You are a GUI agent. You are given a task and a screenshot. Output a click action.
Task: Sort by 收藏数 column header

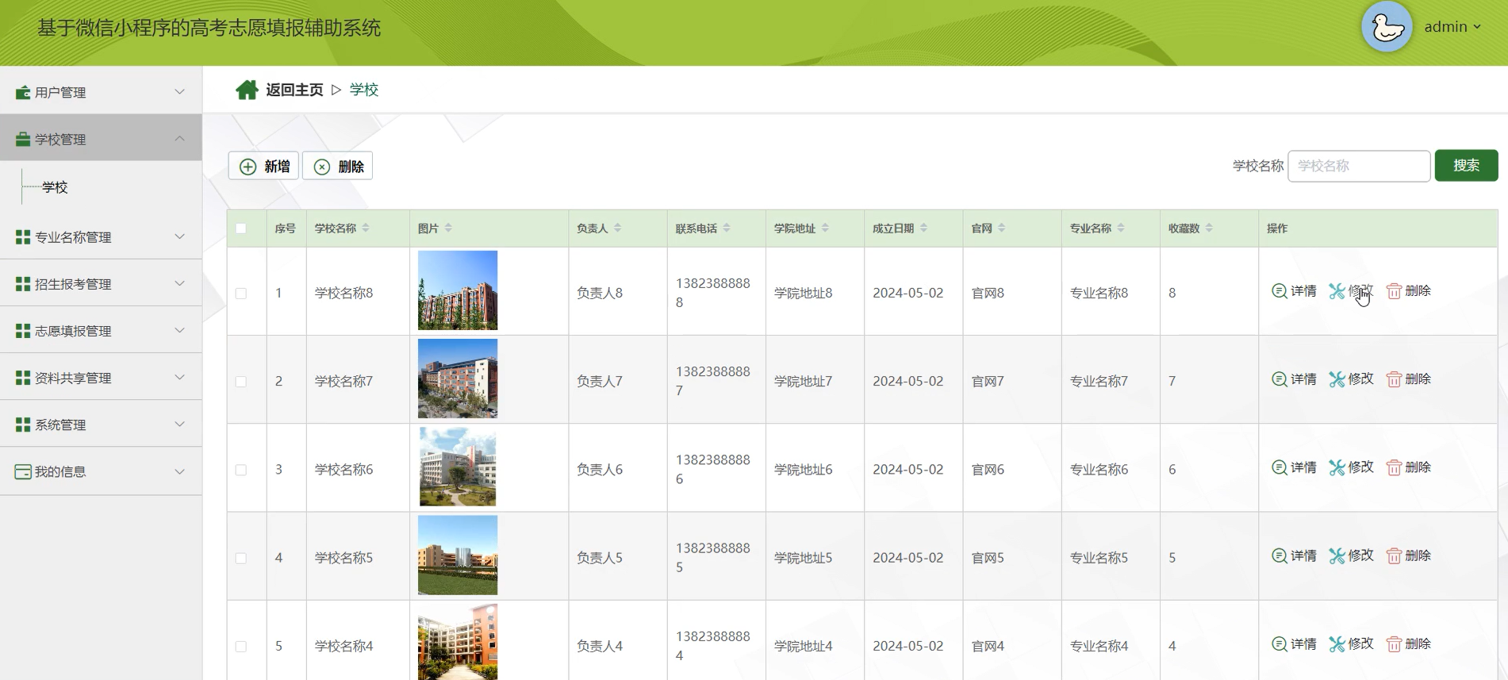(x=1191, y=229)
